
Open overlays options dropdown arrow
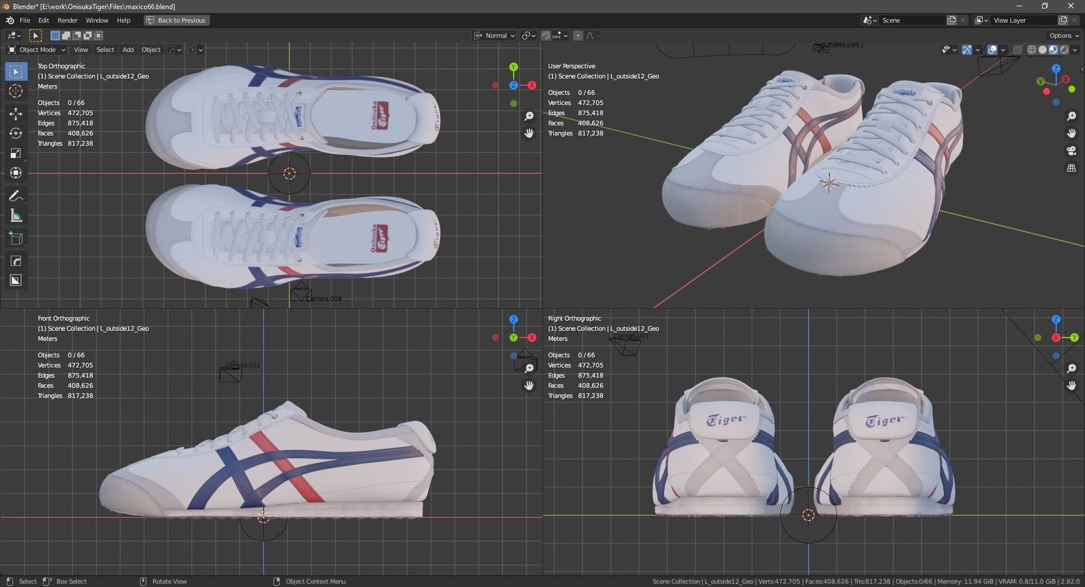(x=1003, y=50)
